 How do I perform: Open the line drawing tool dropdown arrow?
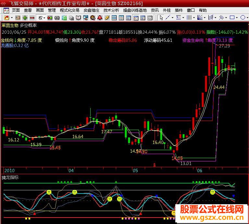[x=172, y=18]
